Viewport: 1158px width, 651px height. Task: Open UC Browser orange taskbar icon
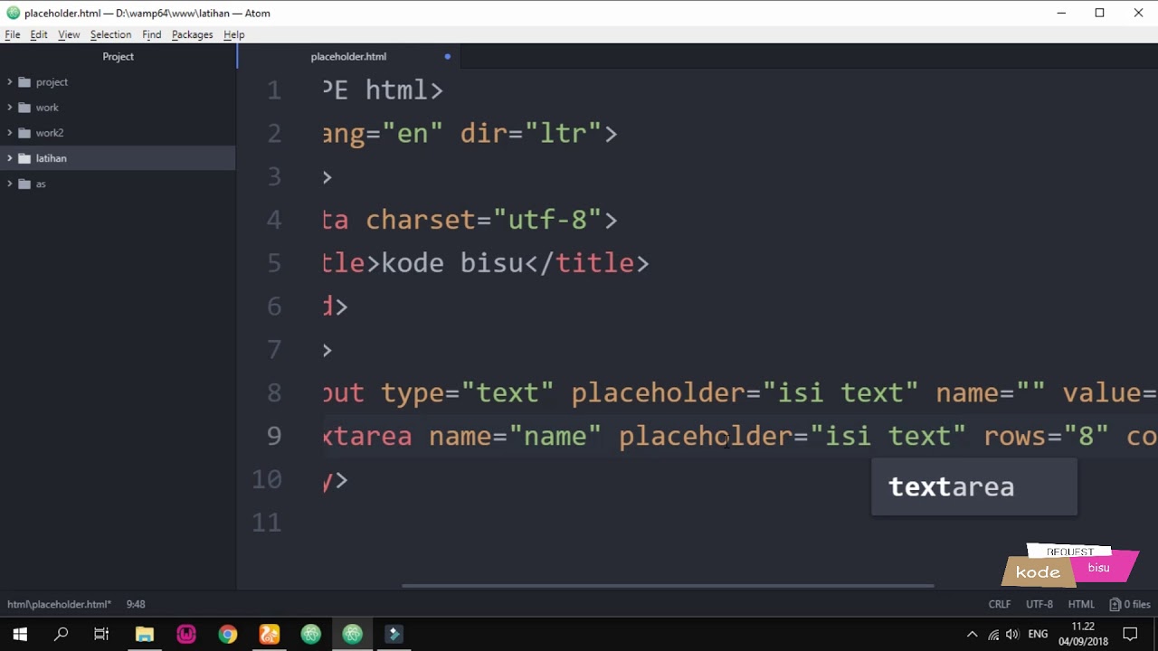(270, 634)
